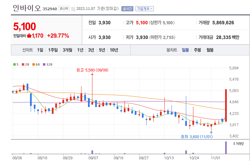Select the 1년 line chart tab

(x=80, y=50)
